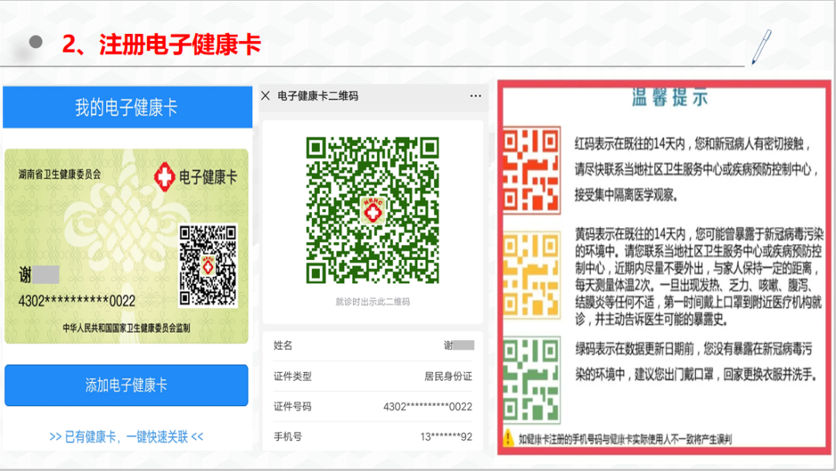Click the 居民身份证 value
Screen dimensions: 836x471
pos(448,376)
